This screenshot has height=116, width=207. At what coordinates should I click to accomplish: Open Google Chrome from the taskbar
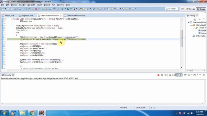(32, 113)
